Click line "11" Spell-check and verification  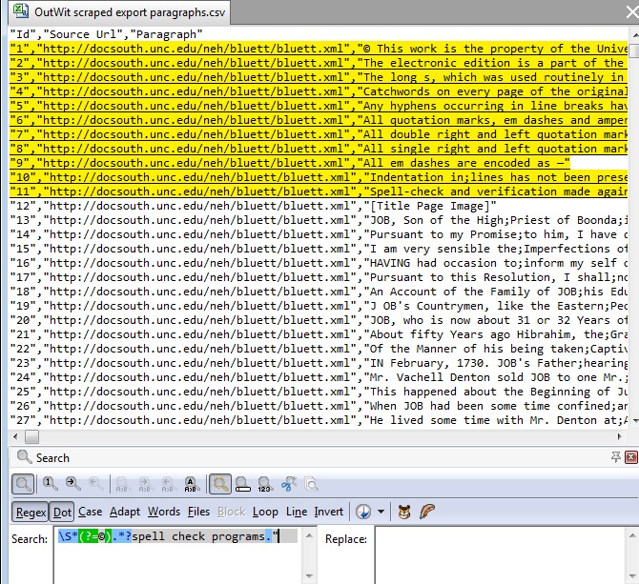tap(319, 191)
